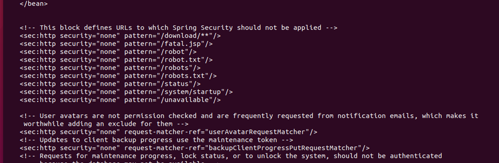Click the maintenance progress requests comment
The image size is (499, 163).
(x=231, y=156)
